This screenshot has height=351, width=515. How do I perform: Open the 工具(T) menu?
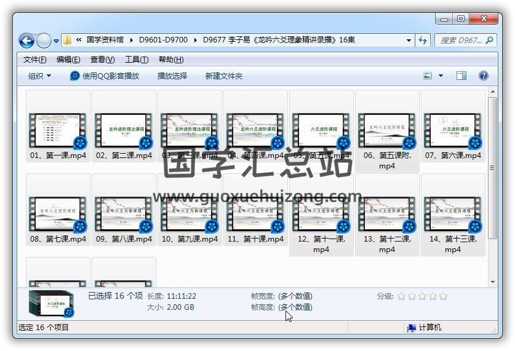click(x=137, y=60)
